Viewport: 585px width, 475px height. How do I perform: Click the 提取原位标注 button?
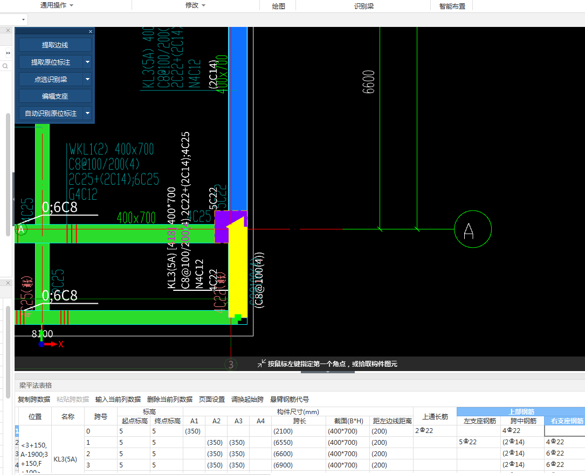pyautogui.click(x=50, y=62)
